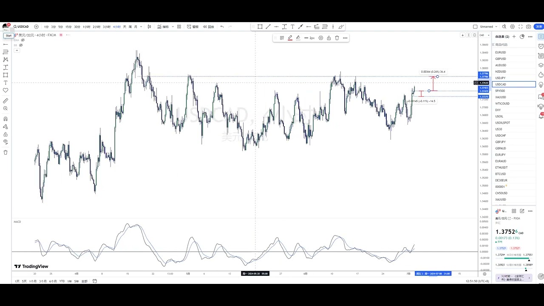Screen dimensions: 544x306
Task: Undo the last chart action
Action: [222, 27]
